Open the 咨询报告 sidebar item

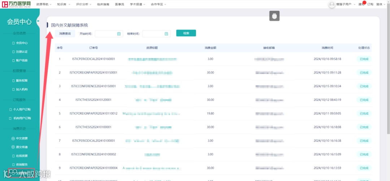click(20, 164)
